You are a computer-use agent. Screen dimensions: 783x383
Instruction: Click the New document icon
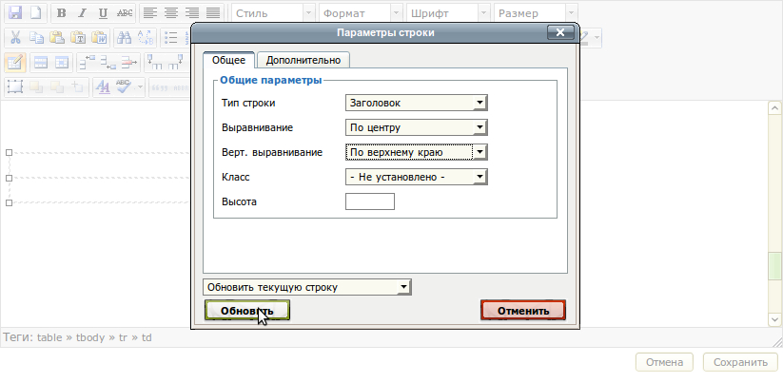pos(35,13)
